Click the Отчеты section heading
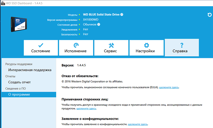213x128 pixels. tap(10, 76)
